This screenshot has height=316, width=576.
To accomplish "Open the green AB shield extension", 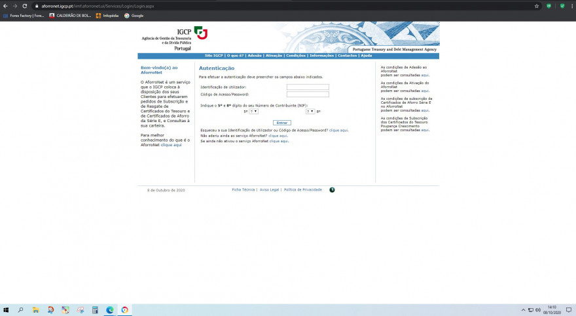I will pyautogui.click(x=549, y=6).
